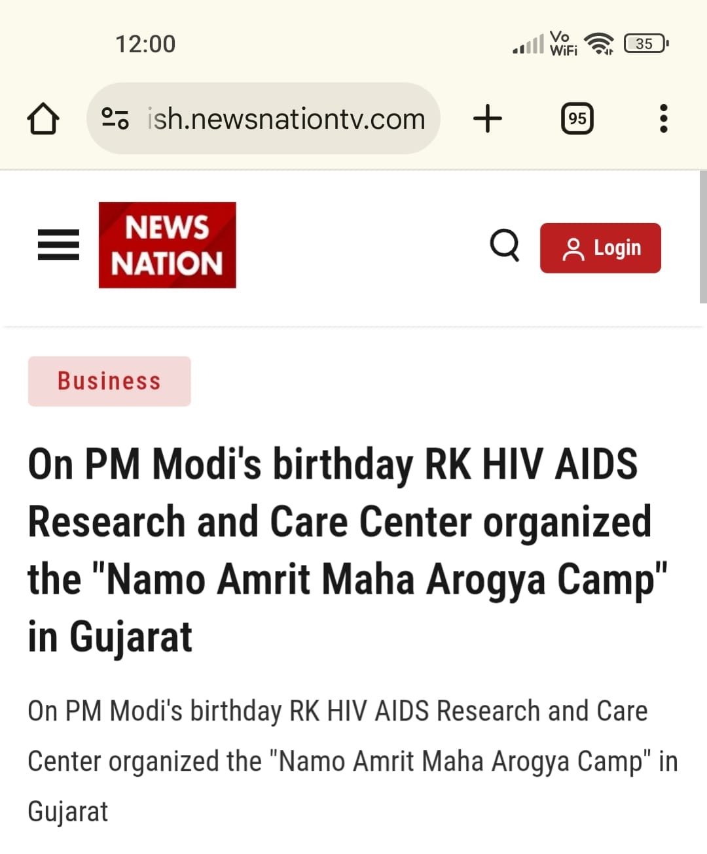This screenshot has width=707, height=854.
Task: Open tab switcher showing 95 tabs
Action: click(x=577, y=118)
